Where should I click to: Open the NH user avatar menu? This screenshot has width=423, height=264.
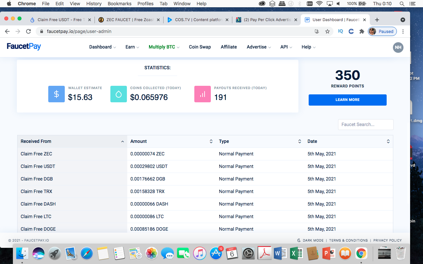tap(398, 47)
